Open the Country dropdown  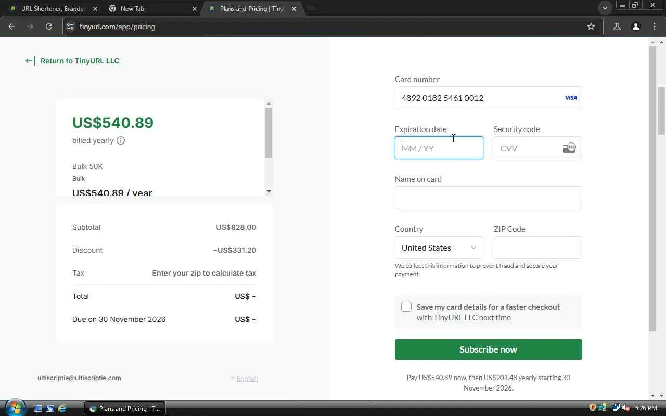pos(439,248)
